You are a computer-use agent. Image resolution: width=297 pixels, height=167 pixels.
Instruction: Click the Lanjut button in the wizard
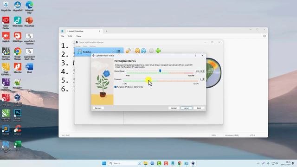coord(186,108)
